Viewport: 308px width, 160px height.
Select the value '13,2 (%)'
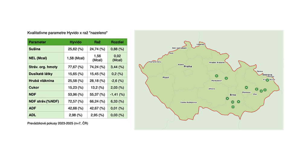coord(98,88)
